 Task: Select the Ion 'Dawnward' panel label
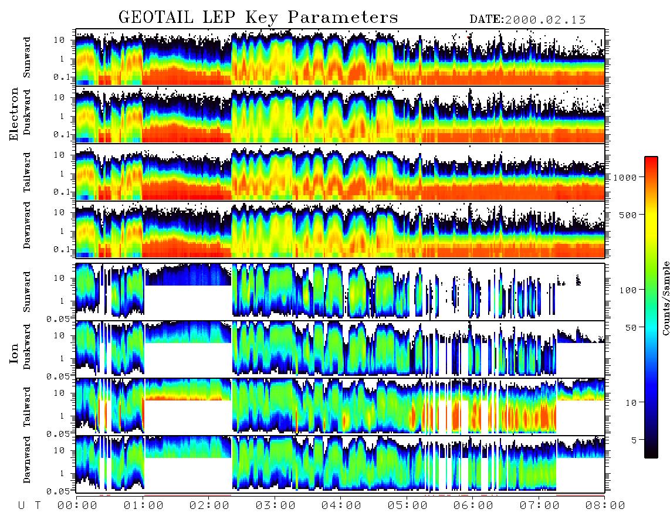coord(27,459)
